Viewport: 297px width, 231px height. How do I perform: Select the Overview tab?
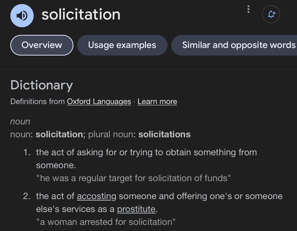(42, 45)
